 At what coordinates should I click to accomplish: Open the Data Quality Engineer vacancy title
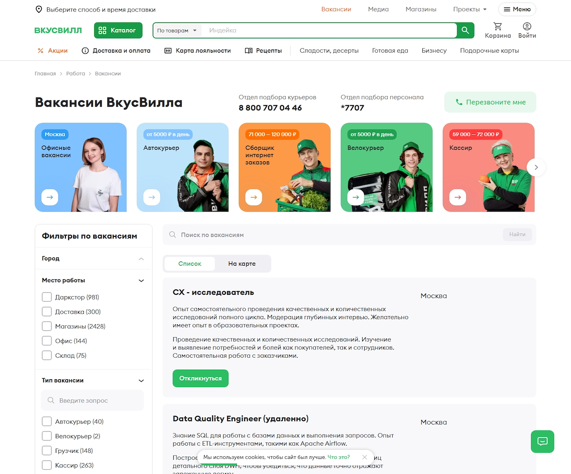(x=241, y=419)
